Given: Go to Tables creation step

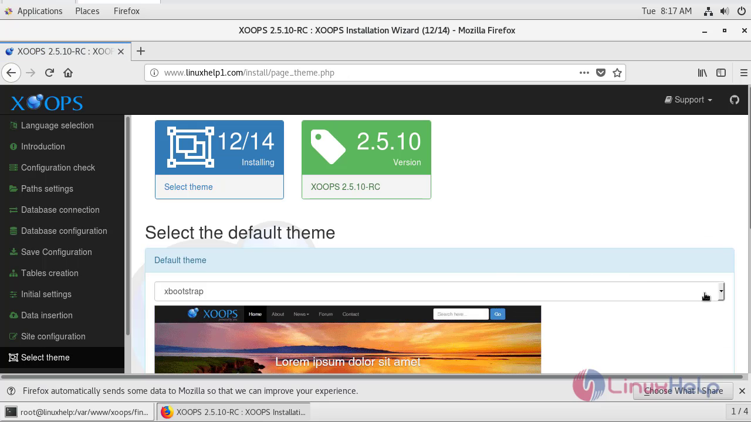Looking at the screenshot, I should click(50, 273).
